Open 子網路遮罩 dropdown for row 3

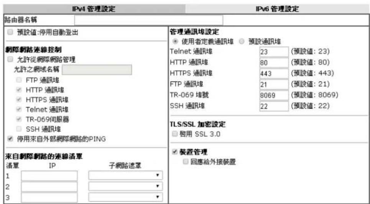coord(125,197)
